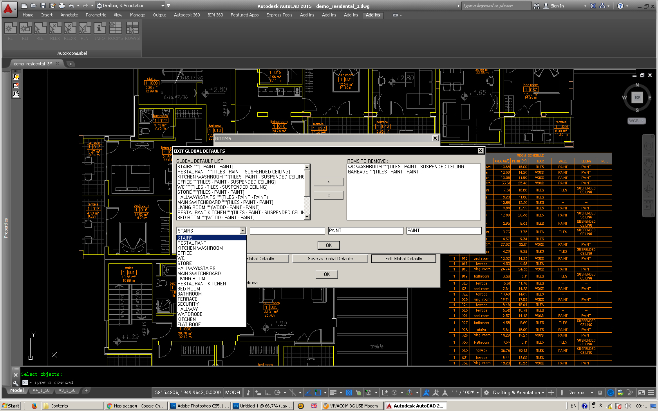Expand the Drafting & Annotation workspace dropdown
The height and width of the screenshot is (411, 658).
click(163, 6)
